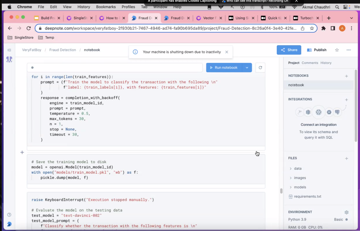Switch to the Comments tab
Image resolution: width=360 pixels, height=231 pixels.
point(310,63)
